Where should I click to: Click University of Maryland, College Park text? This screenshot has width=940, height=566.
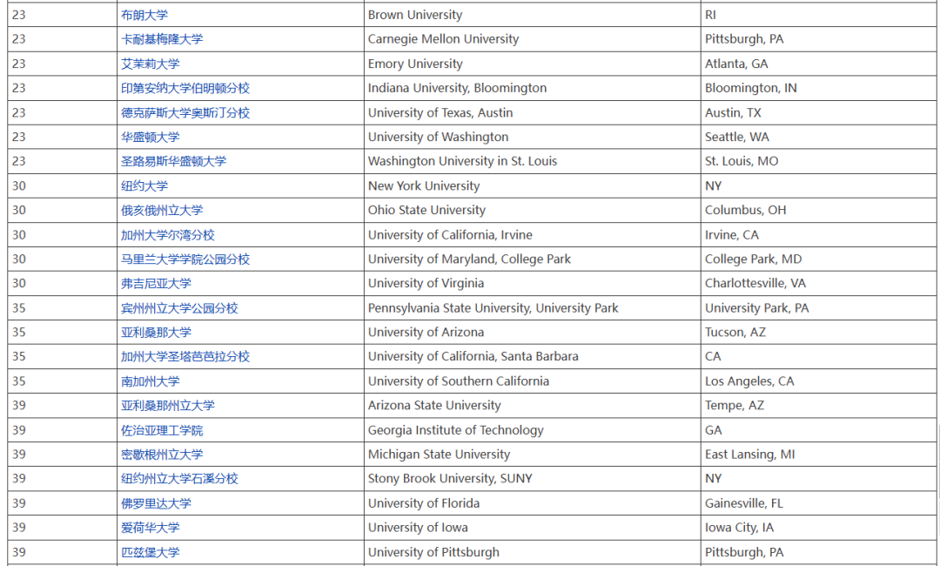[469, 259]
